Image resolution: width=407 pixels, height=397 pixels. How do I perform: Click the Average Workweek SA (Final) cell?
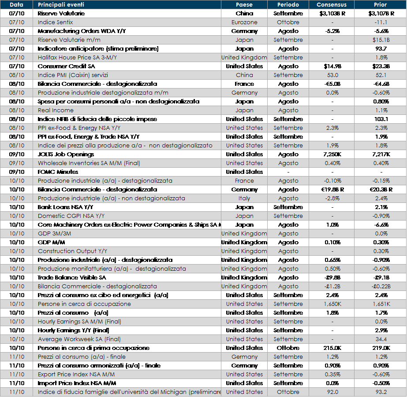[79, 339]
